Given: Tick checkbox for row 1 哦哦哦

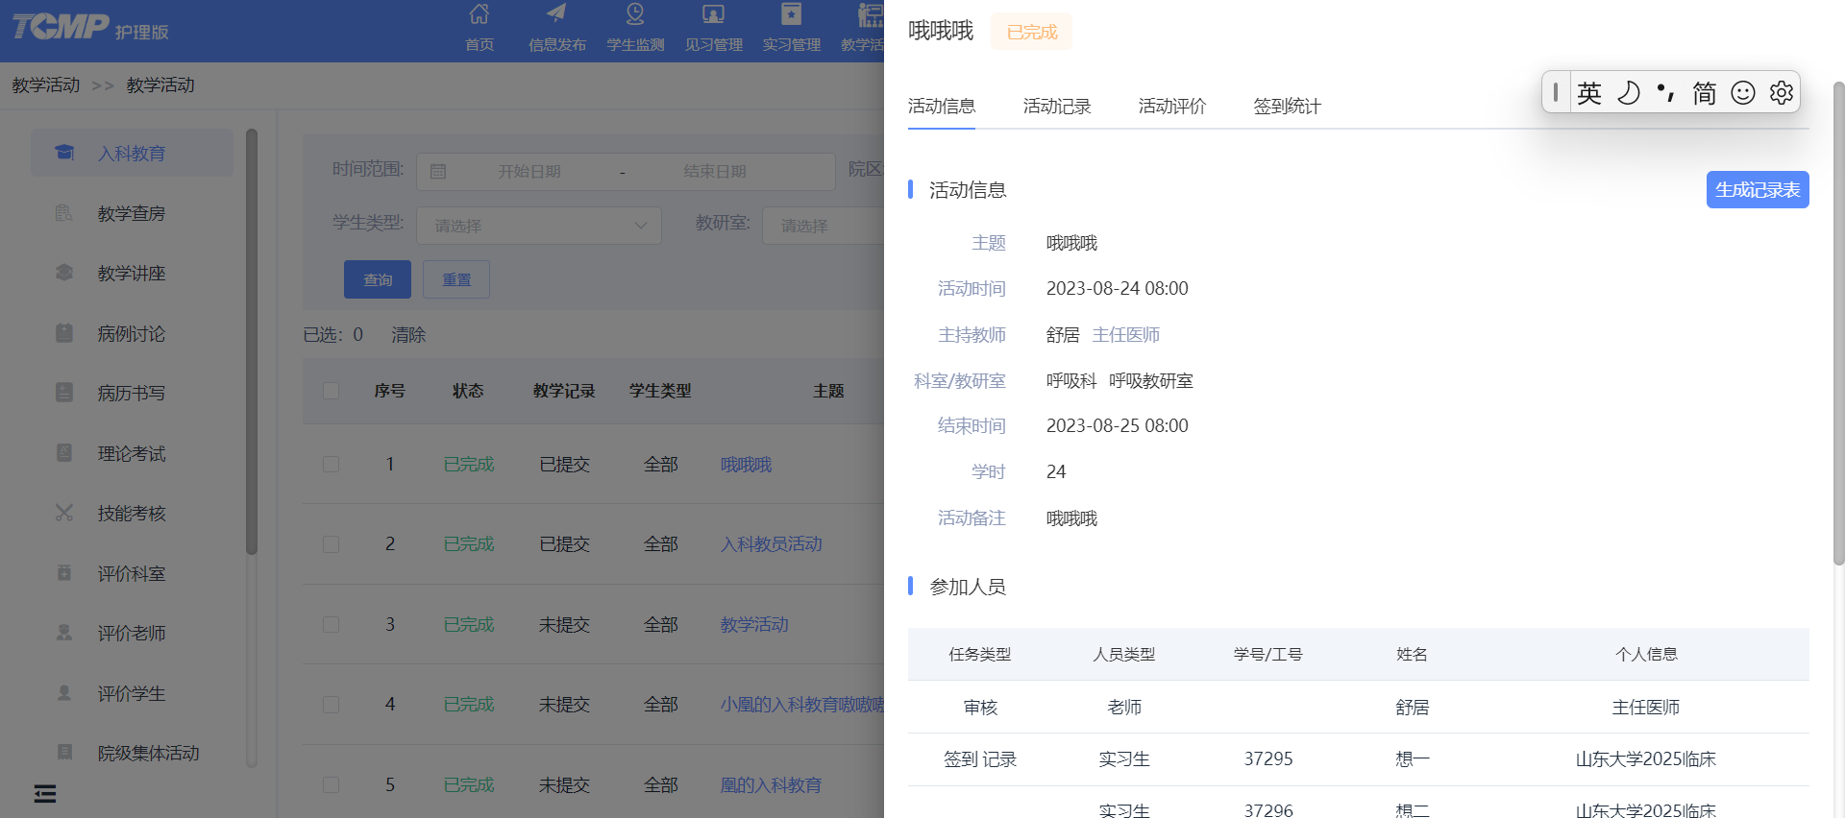Looking at the screenshot, I should click(332, 464).
